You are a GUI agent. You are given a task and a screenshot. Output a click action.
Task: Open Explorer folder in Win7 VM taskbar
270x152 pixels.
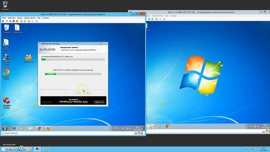coord(31,128)
